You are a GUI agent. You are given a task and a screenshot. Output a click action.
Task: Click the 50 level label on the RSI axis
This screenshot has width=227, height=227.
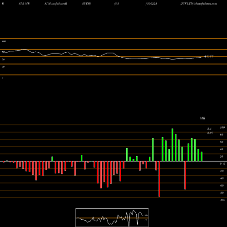3,59
